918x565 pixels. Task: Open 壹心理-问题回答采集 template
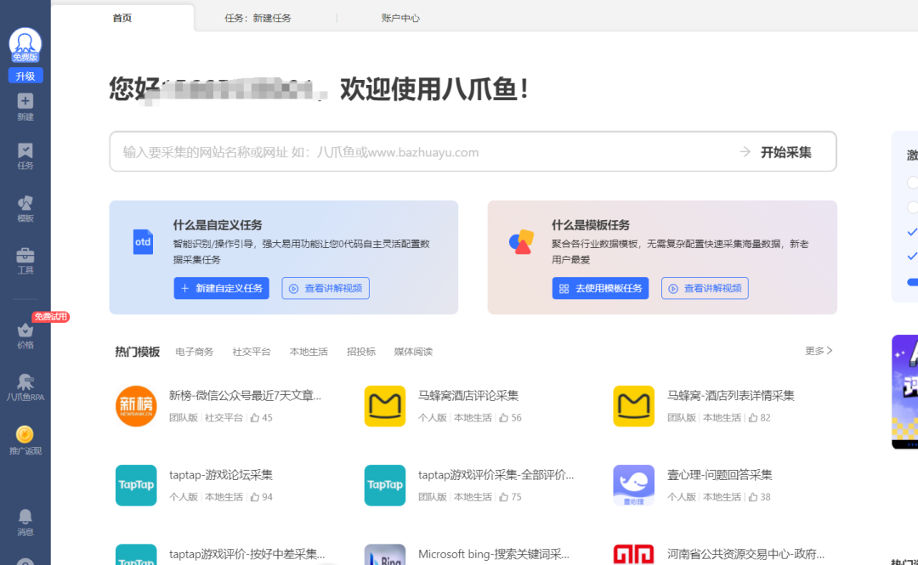point(720,475)
